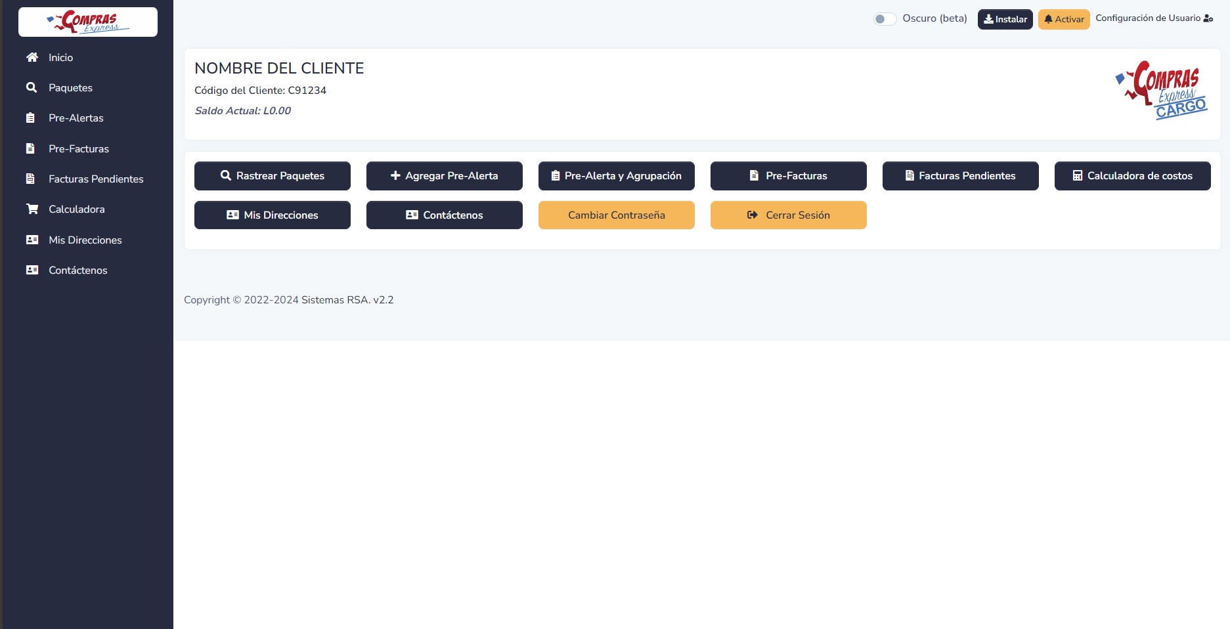Click the Compras Express logo in sidebar

[88, 22]
